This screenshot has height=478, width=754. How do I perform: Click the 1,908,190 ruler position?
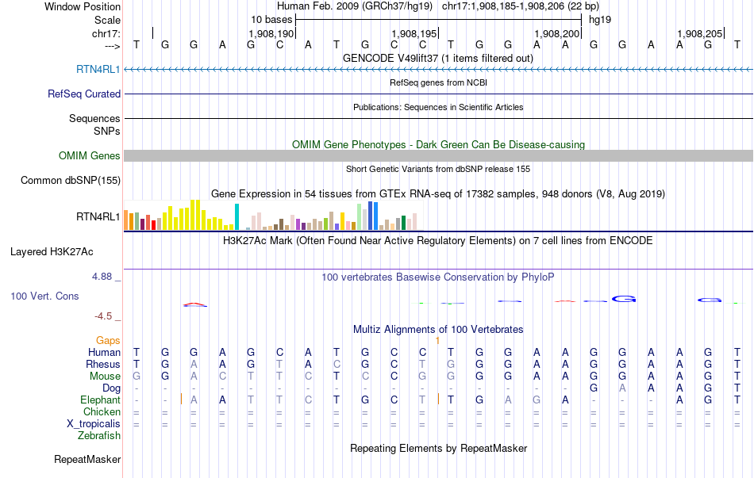coord(271,33)
